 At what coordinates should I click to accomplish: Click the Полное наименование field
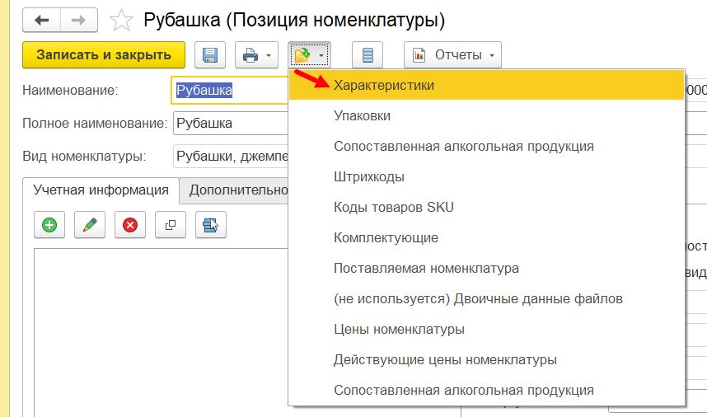click(231, 123)
